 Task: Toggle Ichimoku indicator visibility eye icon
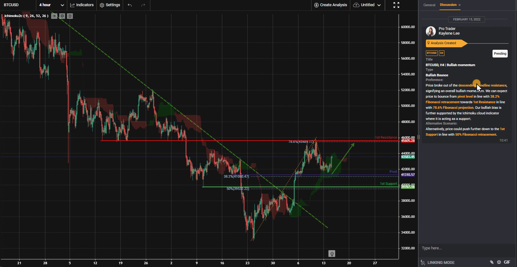(54, 16)
